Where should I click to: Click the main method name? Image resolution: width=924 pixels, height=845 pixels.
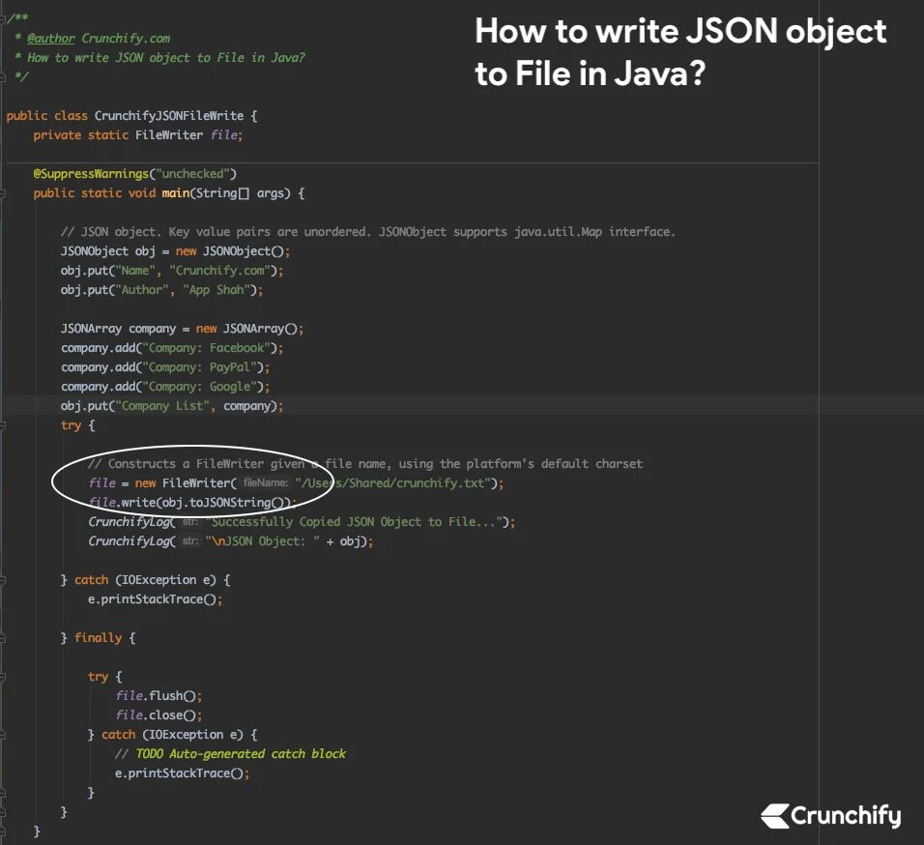[176, 193]
